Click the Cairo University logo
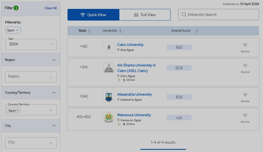The height and width of the screenshot is (152, 263). click(x=108, y=47)
